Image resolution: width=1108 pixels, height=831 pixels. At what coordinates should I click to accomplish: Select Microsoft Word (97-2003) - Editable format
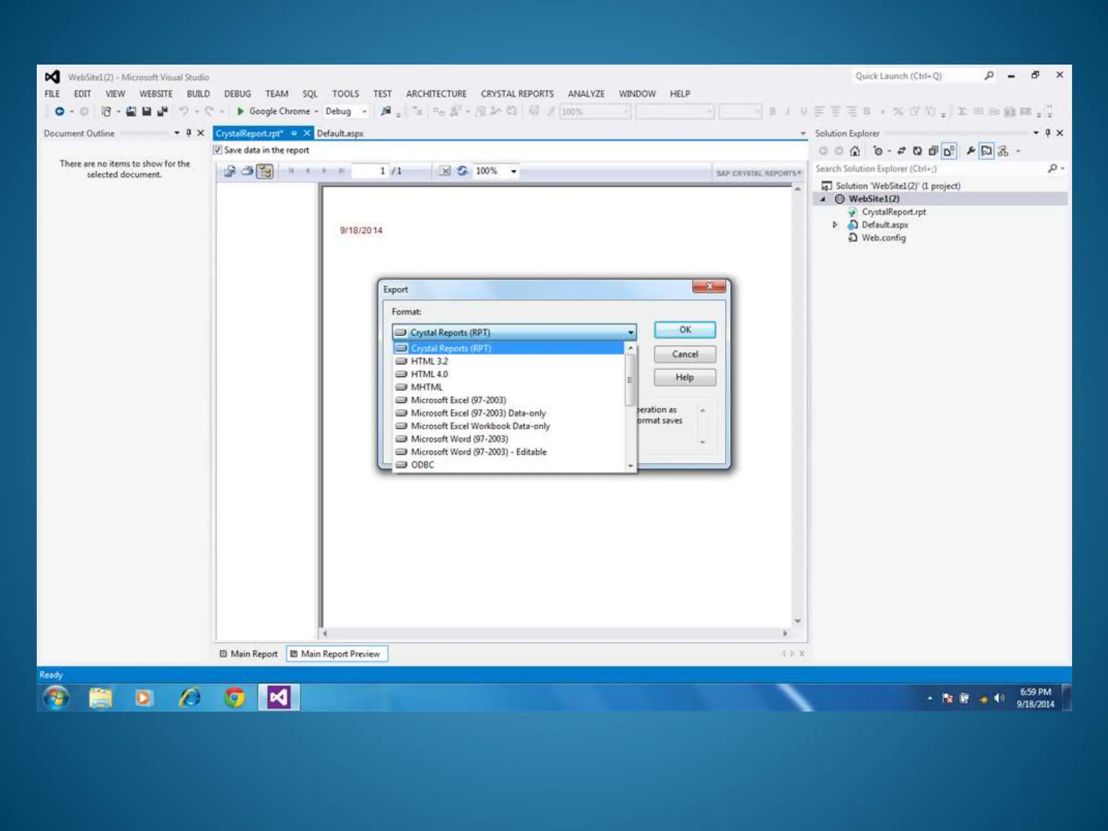click(x=478, y=452)
